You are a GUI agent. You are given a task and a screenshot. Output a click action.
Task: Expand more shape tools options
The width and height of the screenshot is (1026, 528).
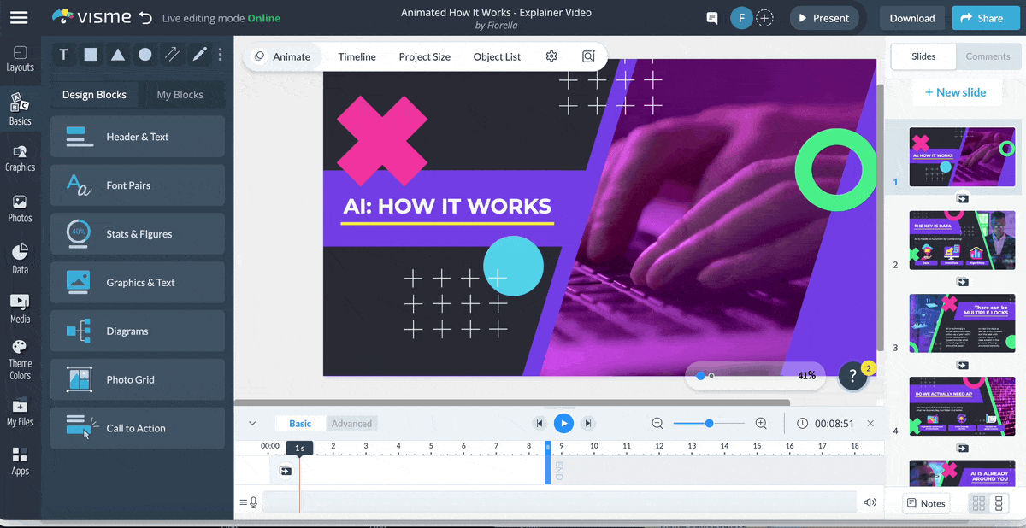220,55
